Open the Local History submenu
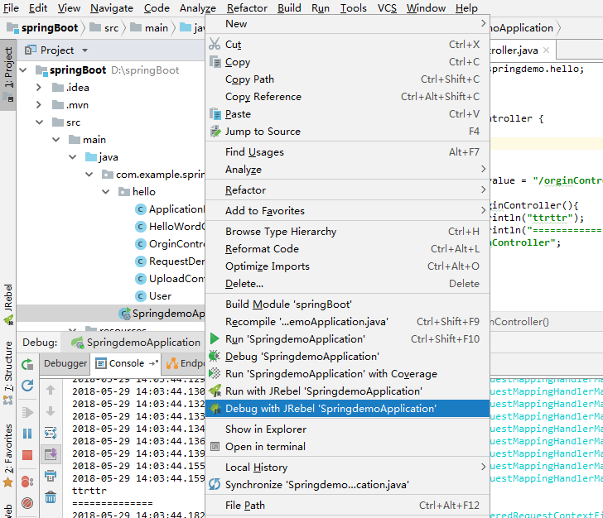 pos(348,468)
